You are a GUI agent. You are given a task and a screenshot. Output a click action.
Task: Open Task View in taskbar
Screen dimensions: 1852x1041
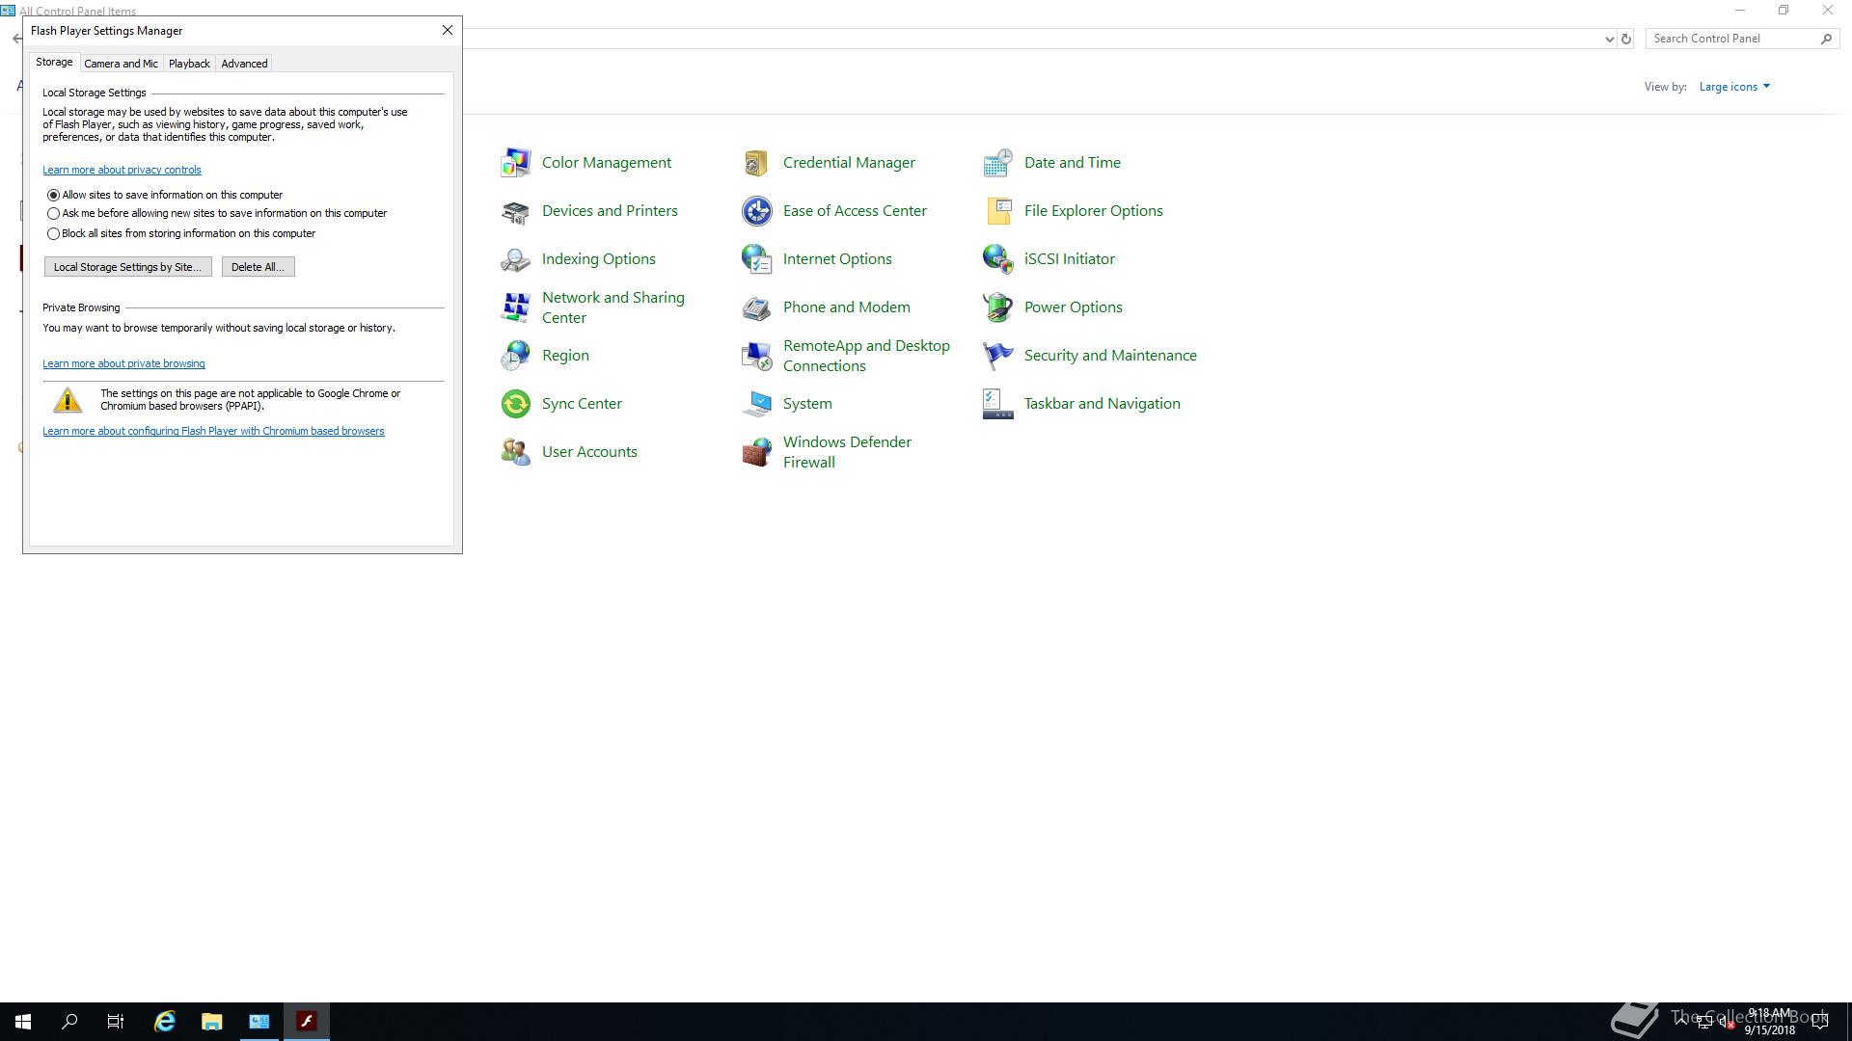[116, 1022]
